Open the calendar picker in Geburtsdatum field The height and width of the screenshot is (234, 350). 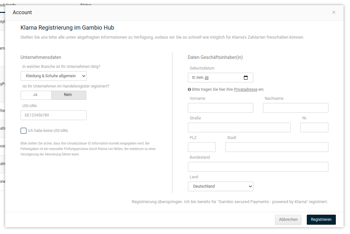246,78
